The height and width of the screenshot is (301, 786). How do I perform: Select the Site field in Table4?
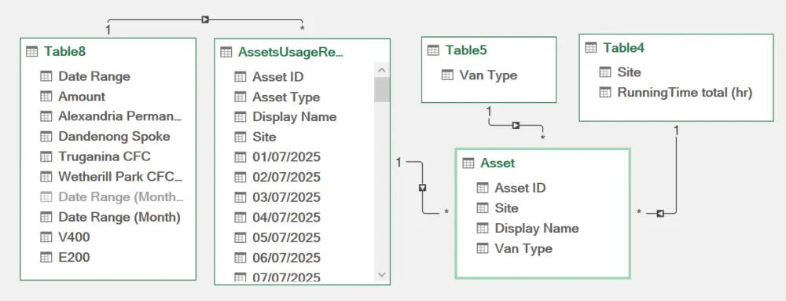(629, 72)
